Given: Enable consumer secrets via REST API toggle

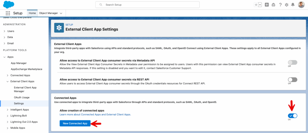Looking at the screenshot, I should pos(292,80).
